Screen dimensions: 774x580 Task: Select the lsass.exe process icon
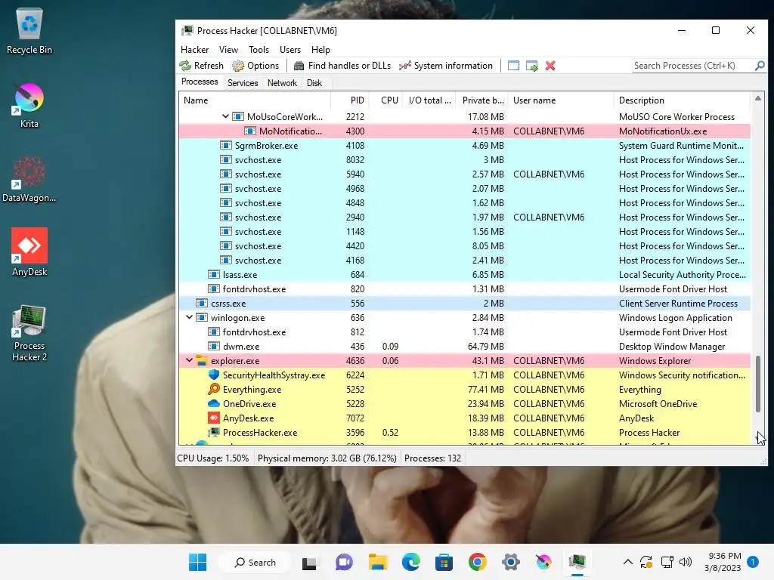214,275
